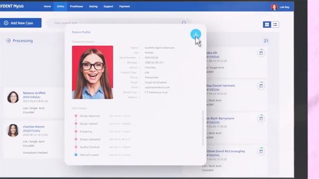Click the (93201534A) ID under charlize theron

coord(31,131)
